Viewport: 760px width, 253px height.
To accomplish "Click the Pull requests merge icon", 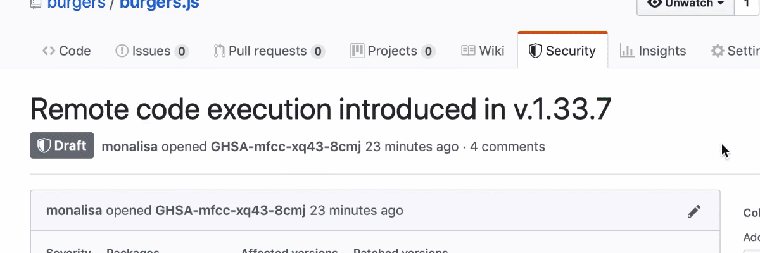I will coord(219,51).
